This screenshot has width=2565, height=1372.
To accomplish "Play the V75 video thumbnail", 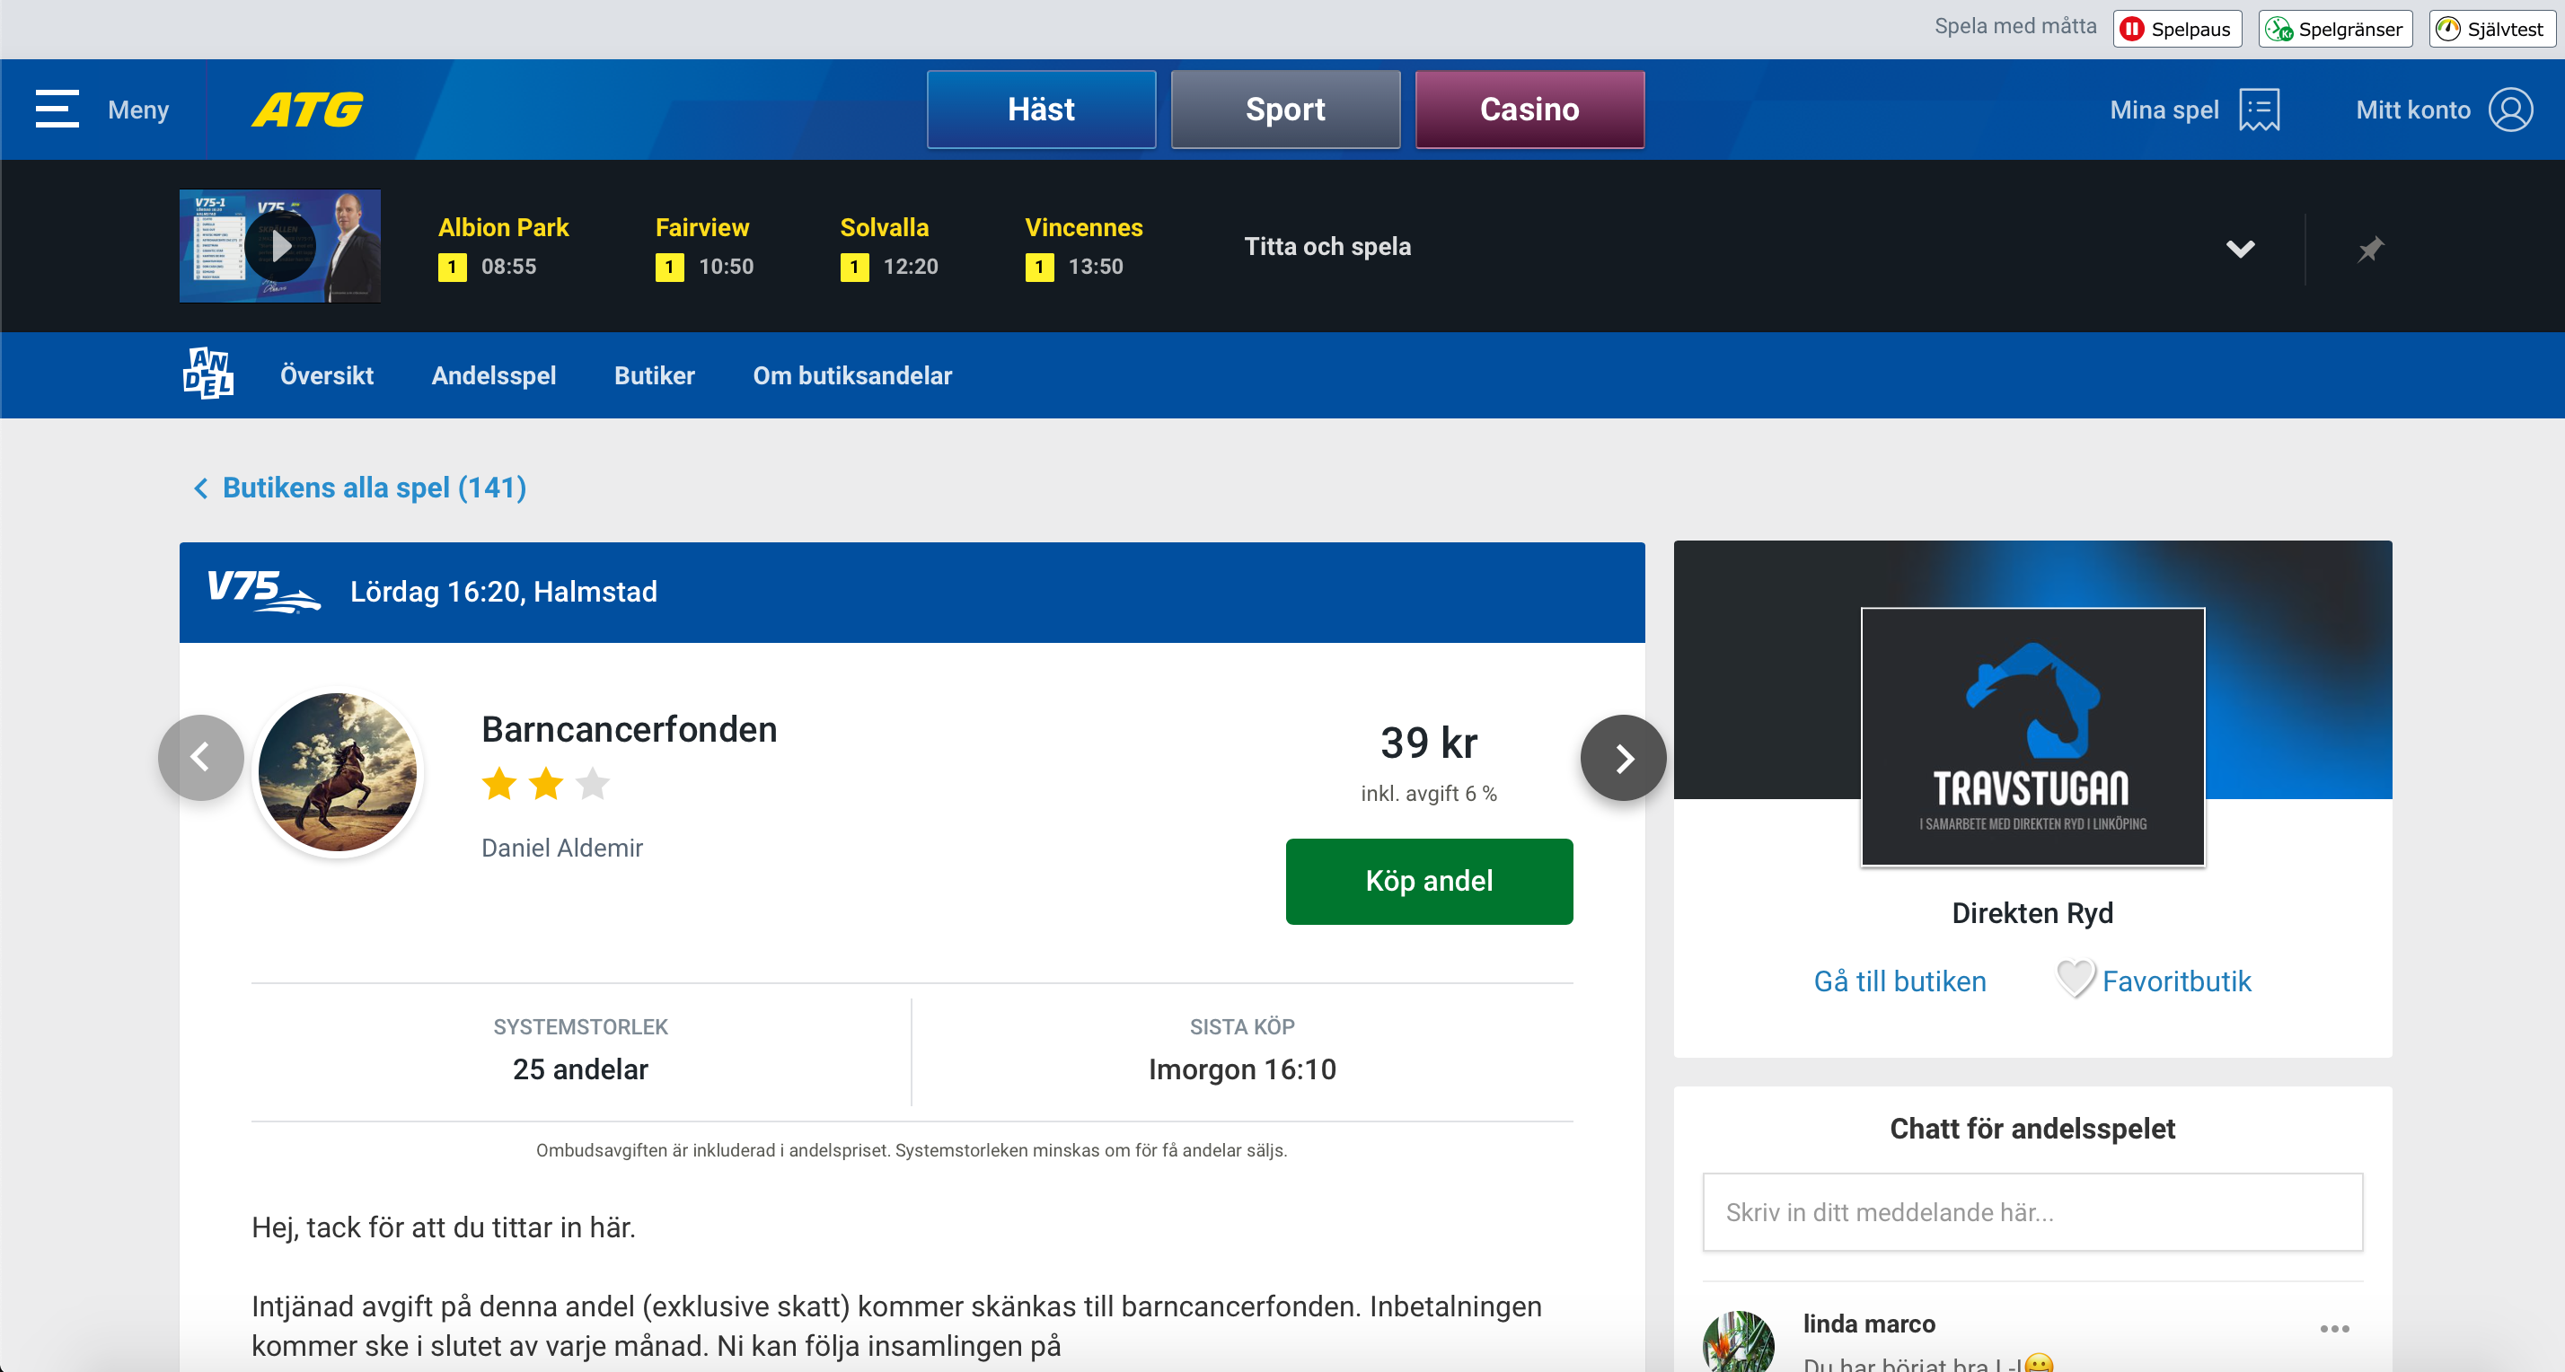I will [280, 246].
